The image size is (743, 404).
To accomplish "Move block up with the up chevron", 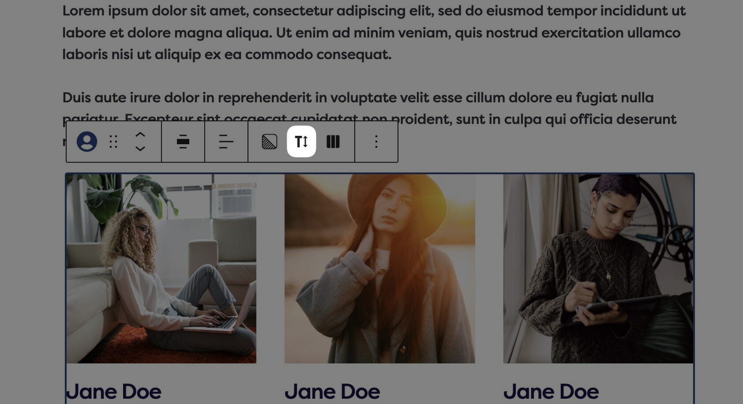I will (x=140, y=135).
